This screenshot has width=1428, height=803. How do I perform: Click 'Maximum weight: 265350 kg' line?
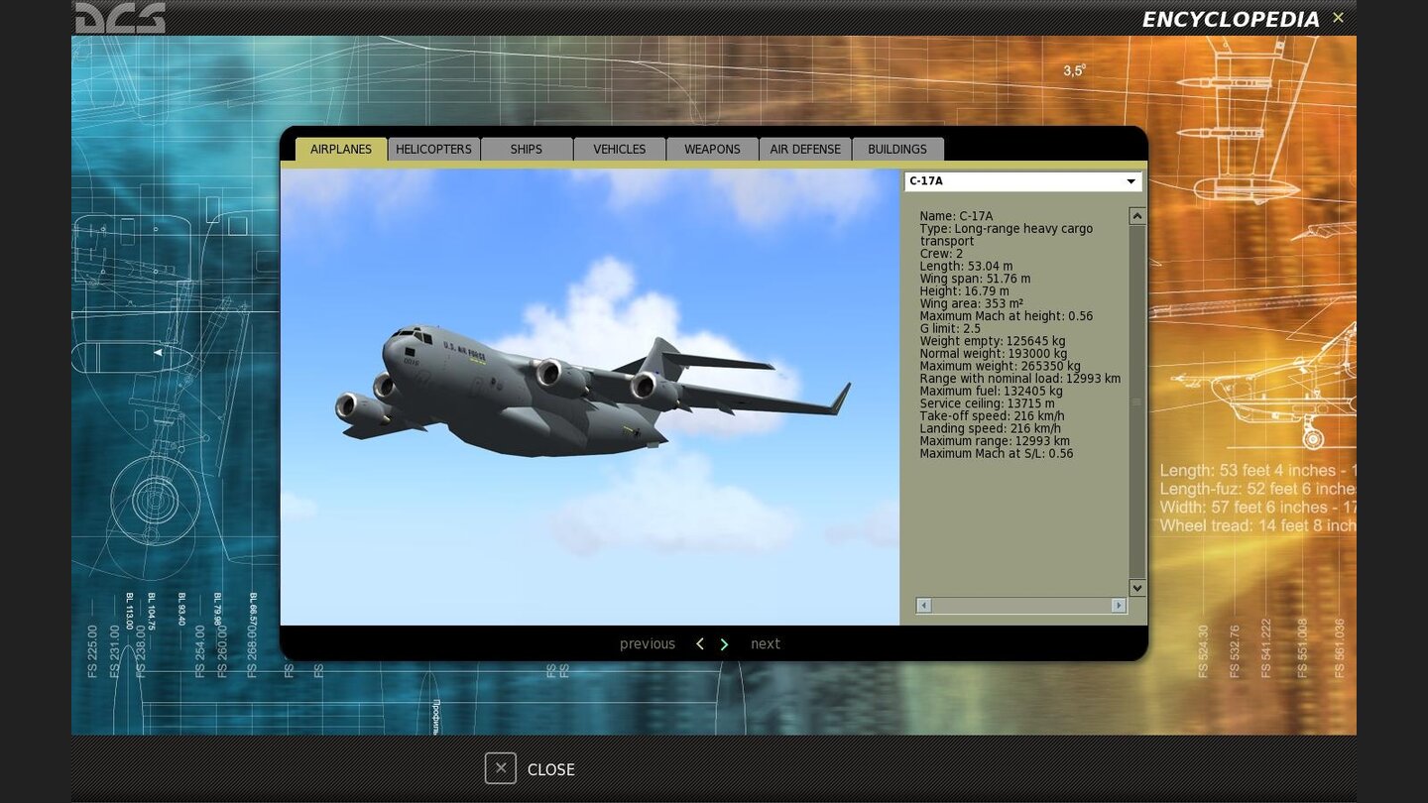(x=1000, y=366)
